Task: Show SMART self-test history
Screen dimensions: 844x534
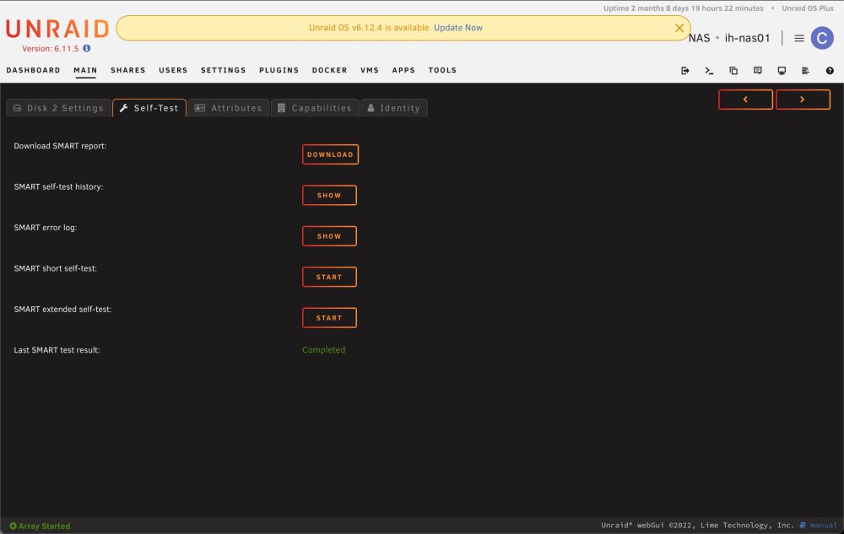Action: pyautogui.click(x=329, y=195)
